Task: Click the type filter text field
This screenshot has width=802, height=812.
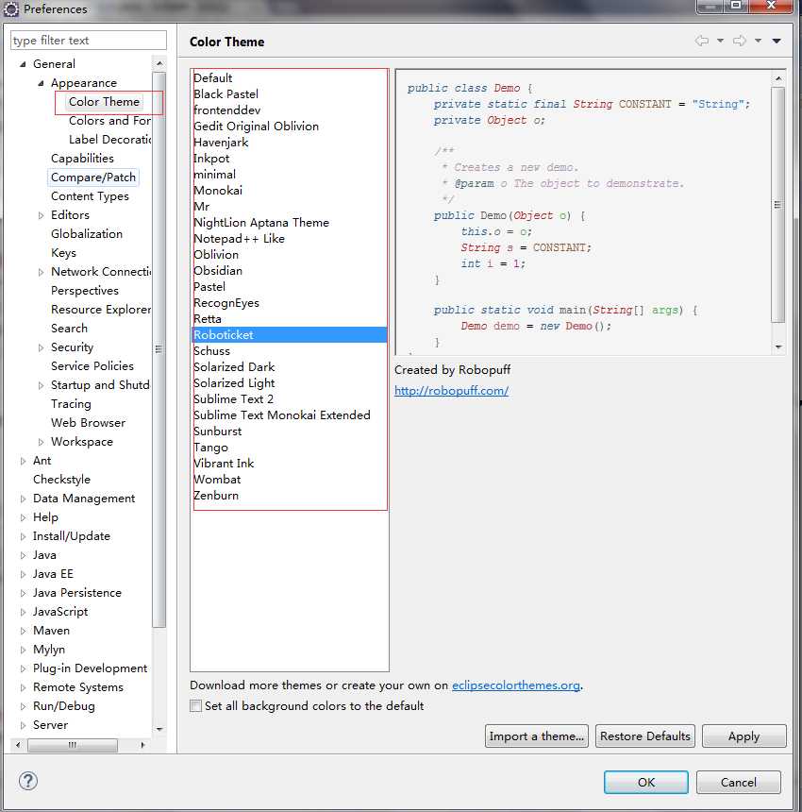Action: pyautogui.click(x=88, y=41)
